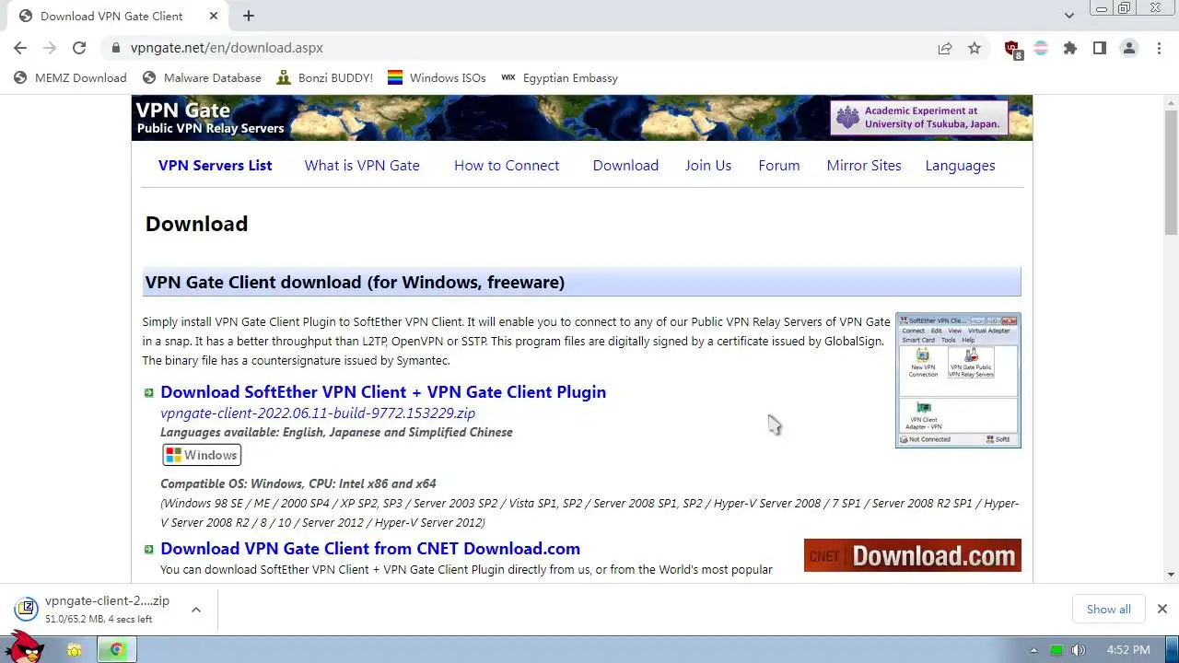The height and width of the screenshot is (663, 1179).
Task: Click the striped round extension icon
Action: (1041, 48)
